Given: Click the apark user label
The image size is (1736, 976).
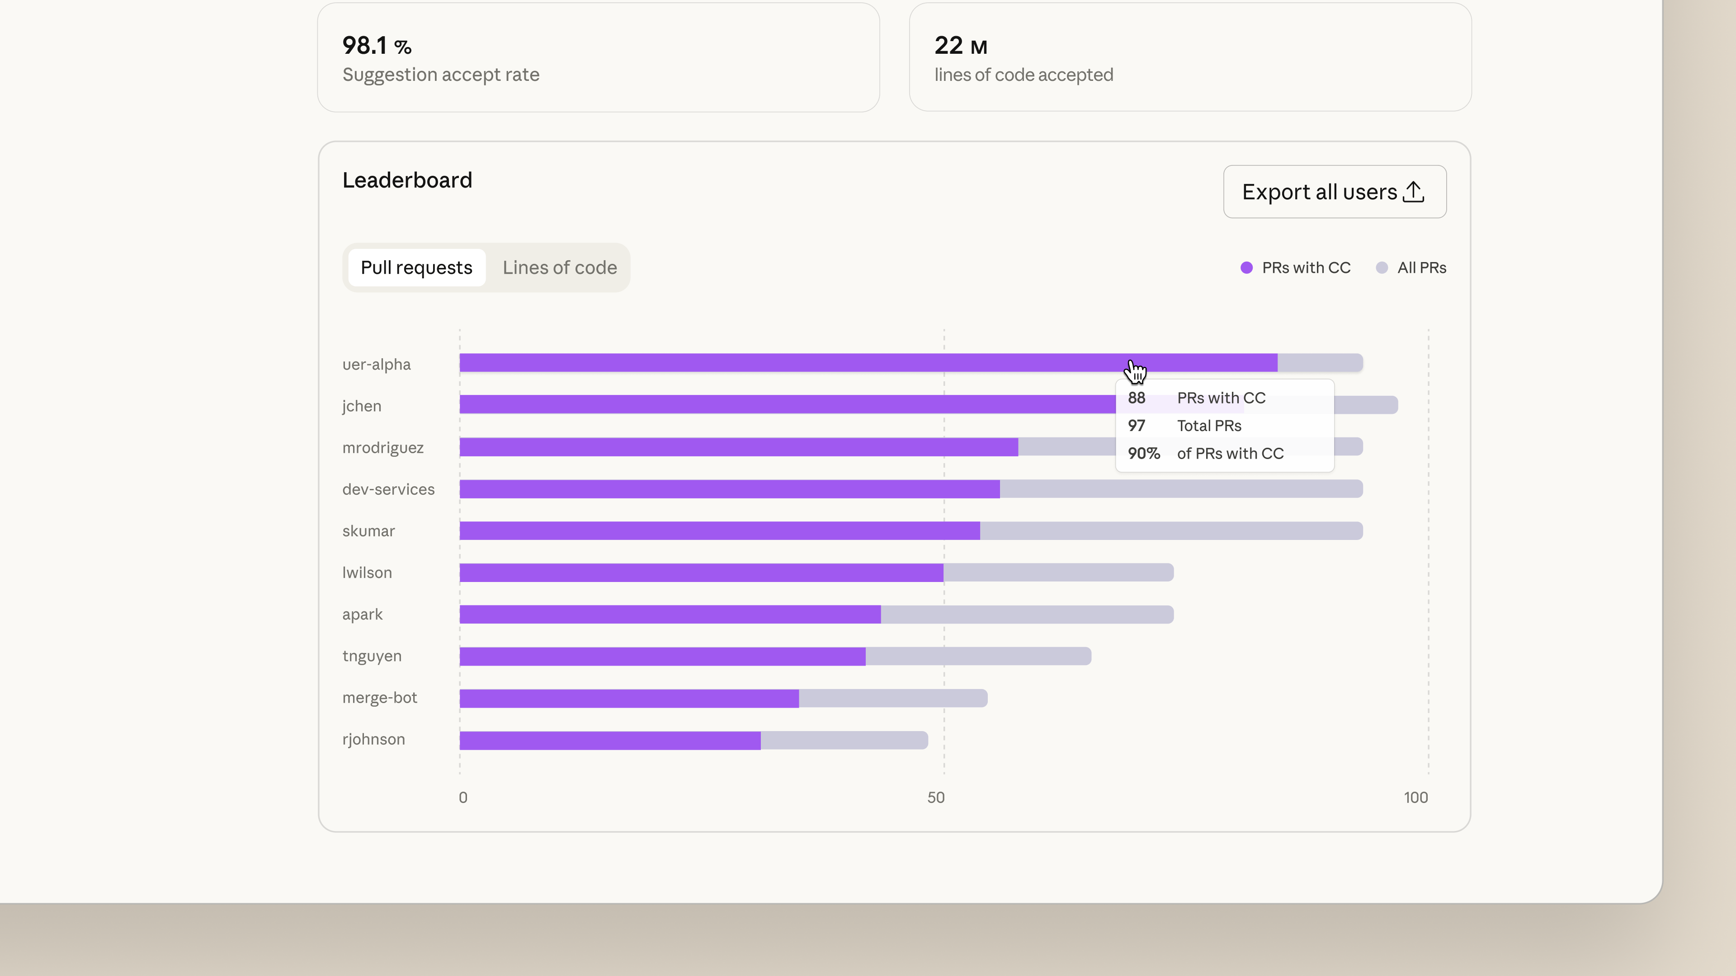Looking at the screenshot, I should click(x=363, y=615).
